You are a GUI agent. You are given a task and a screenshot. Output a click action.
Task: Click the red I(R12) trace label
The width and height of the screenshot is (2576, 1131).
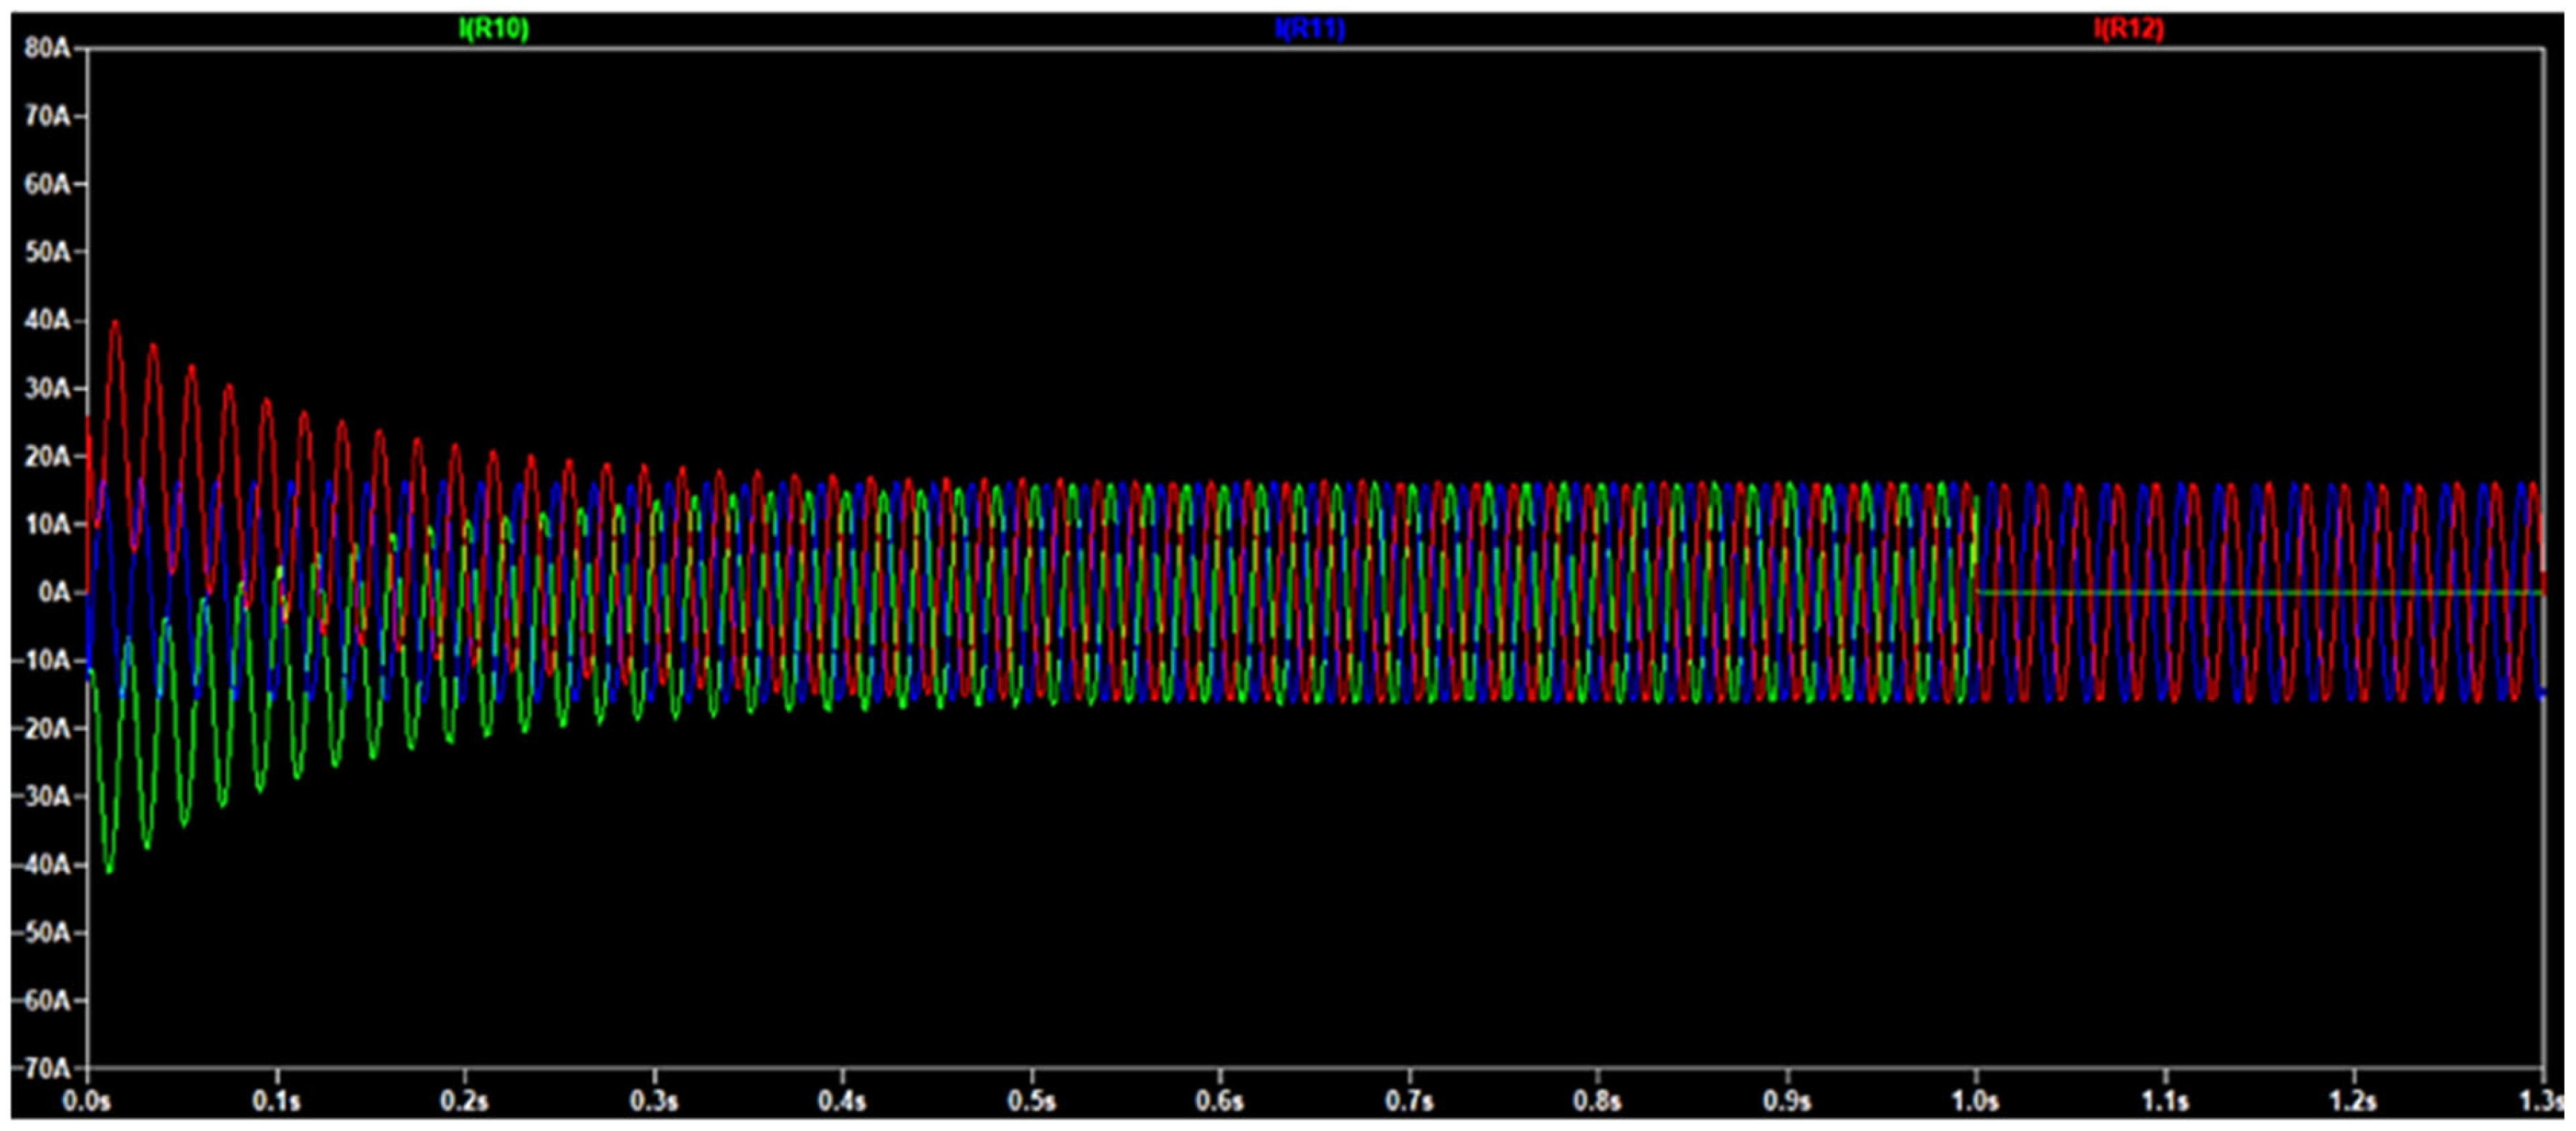(2128, 29)
